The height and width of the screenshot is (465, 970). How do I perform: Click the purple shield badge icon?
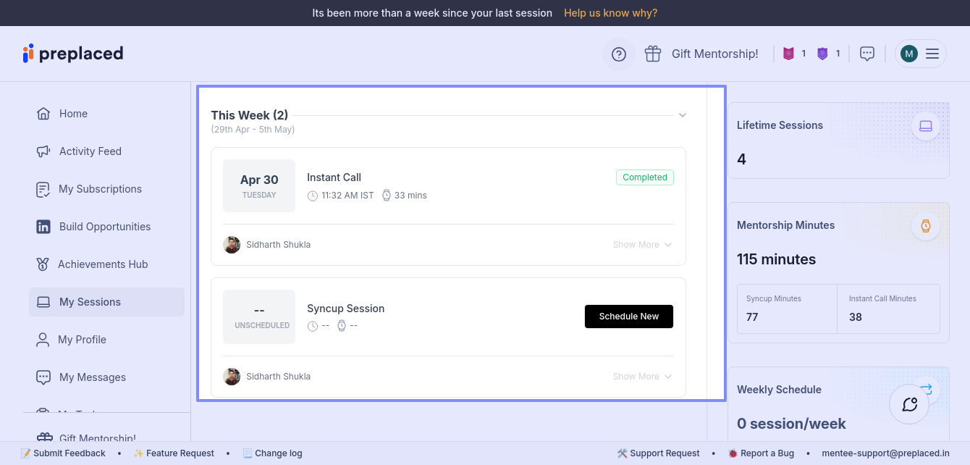822,54
